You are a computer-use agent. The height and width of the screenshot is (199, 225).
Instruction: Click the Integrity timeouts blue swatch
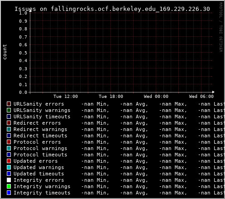(x=9, y=193)
